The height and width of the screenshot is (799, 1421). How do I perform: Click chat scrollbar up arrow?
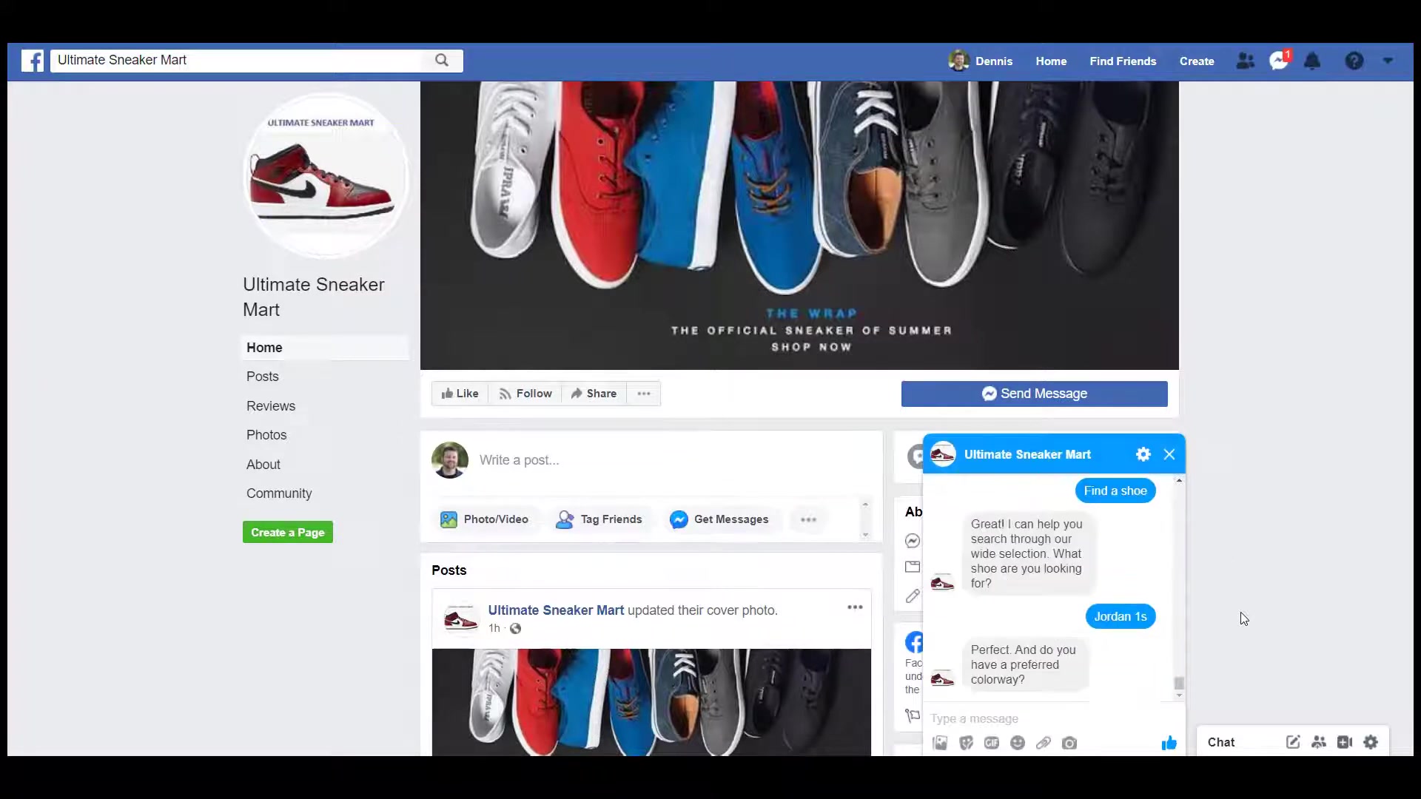tap(1179, 481)
